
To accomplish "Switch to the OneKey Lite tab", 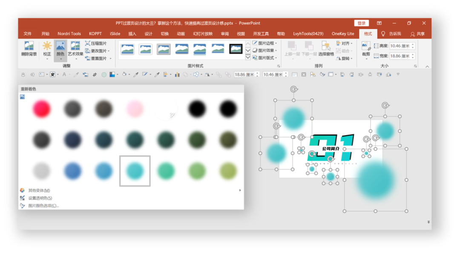I will click(x=342, y=34).
